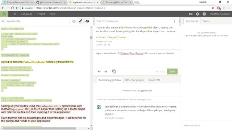Click the Güvenli secure site indicator
Image resolution: width=232 pixels, height=130 pixels.
[x=27, y=8]
